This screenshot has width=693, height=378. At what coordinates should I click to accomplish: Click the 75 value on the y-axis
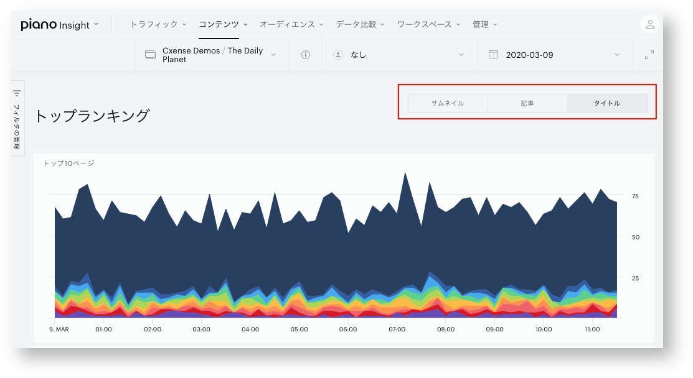pos(635,196)
